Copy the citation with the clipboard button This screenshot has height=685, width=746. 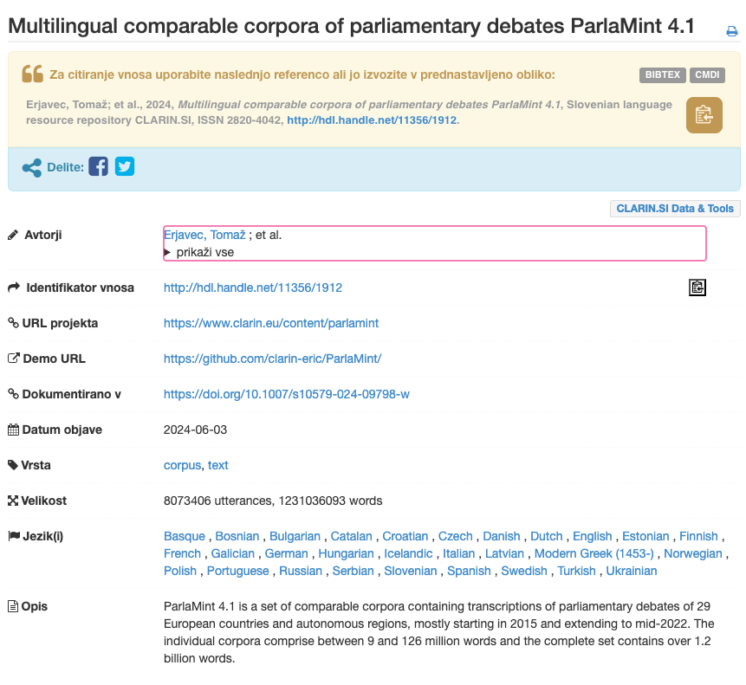[x=704, y=115]
